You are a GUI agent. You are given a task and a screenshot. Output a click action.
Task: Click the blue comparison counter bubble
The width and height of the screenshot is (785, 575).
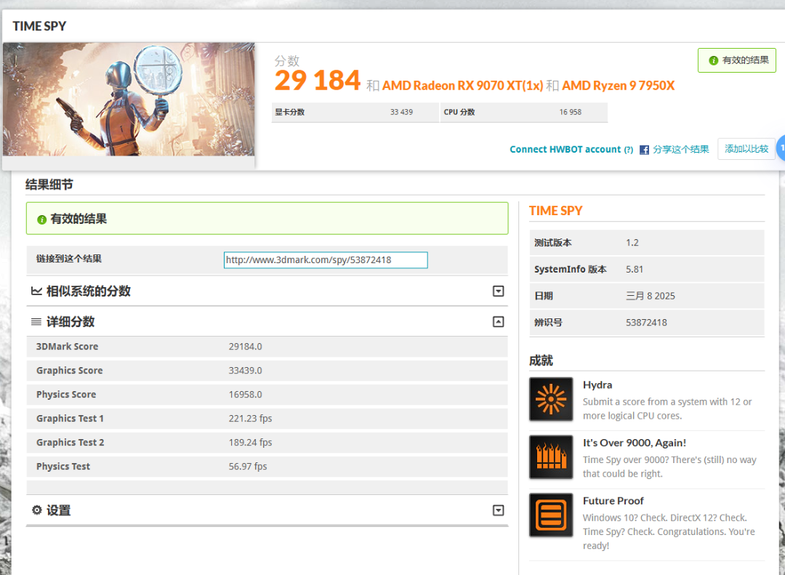coord(781,148)
